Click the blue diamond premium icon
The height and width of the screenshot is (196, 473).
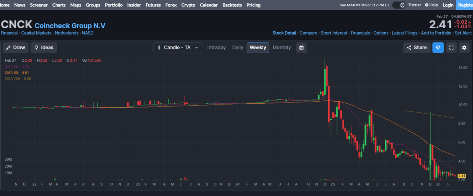pyautogui.click(x=438, y=48)
